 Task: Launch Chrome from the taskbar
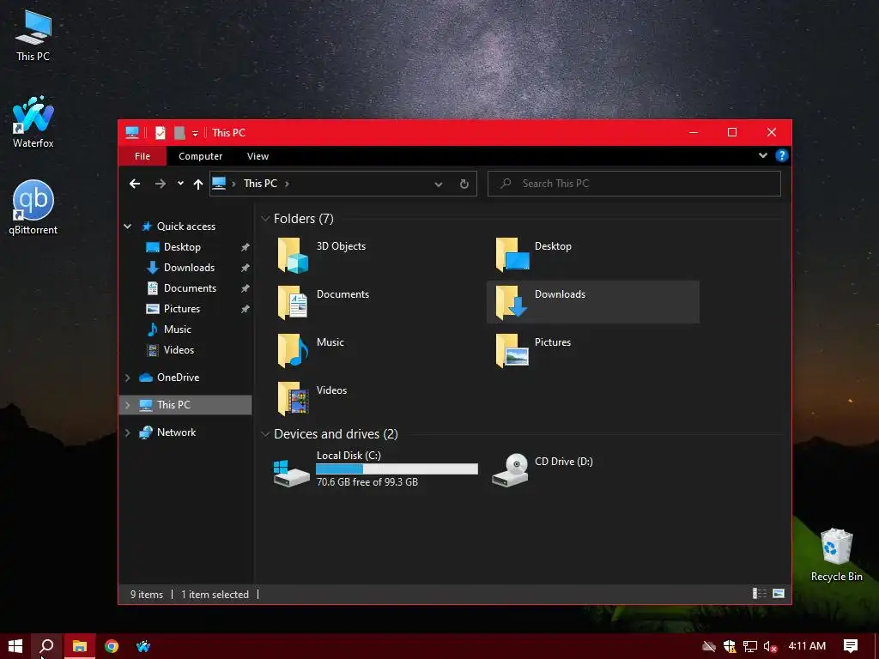pos(112,646)
